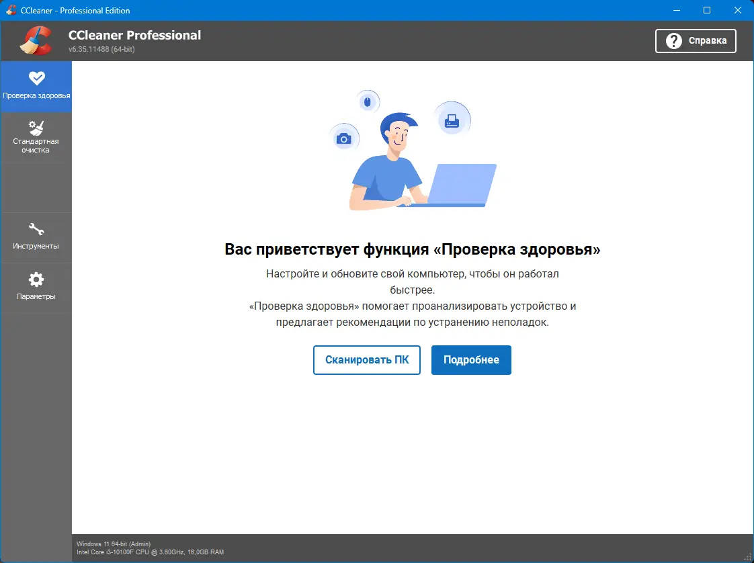Click the title CCleaner - Professional Edition
The height and width of the screenshot is (563, 754).
[x=75, y=11]
